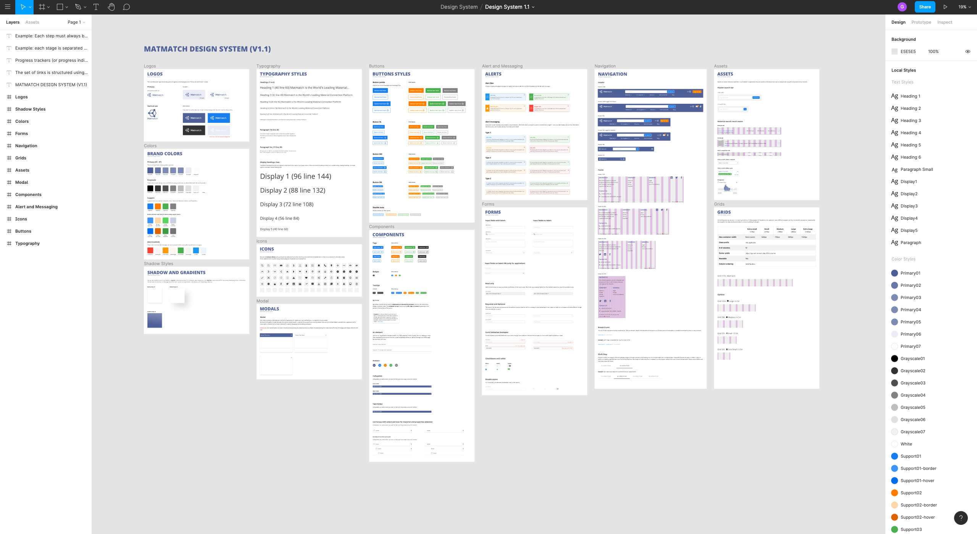This screenshot has width=977, height=534.
Task: Click the Design System project breadcrumb
Action: (459, 7)
